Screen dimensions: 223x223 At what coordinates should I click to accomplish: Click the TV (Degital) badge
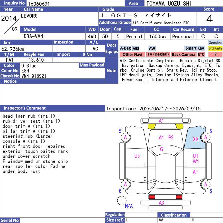pyautogui.click(x=158, y=54)
